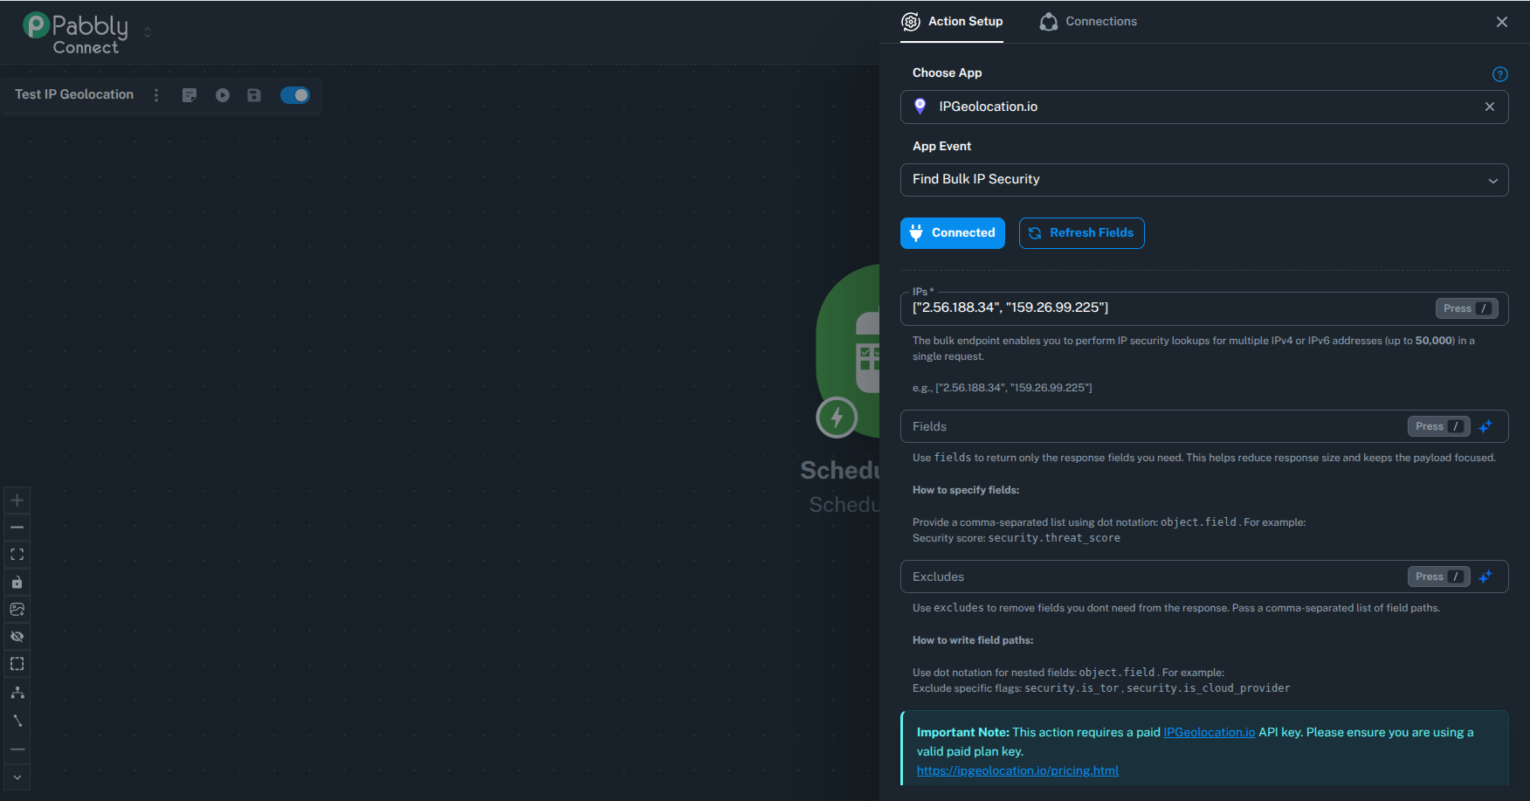Open the help icon beside Choose App
The width and height of the screenshot is (1530, 801).
[1500, 74]
